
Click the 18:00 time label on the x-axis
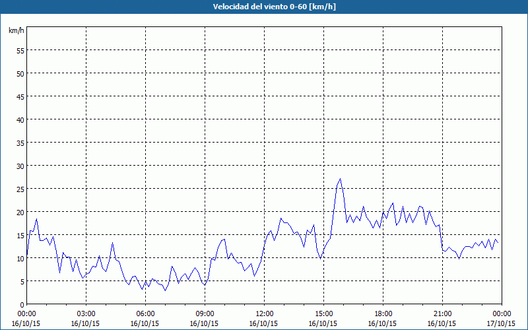(x=383, y=313)
